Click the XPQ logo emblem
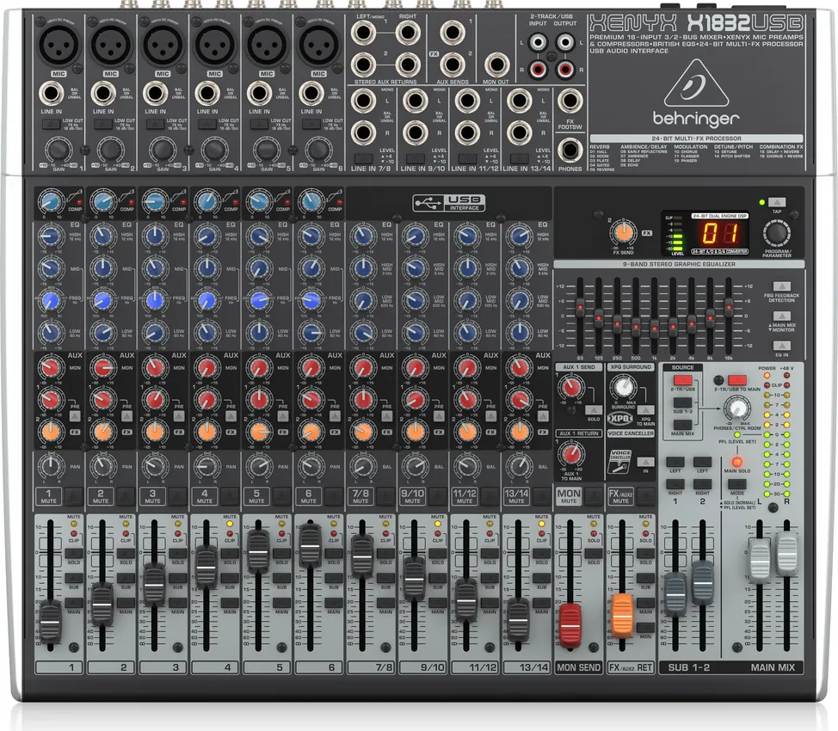 (x=620, y=419)
